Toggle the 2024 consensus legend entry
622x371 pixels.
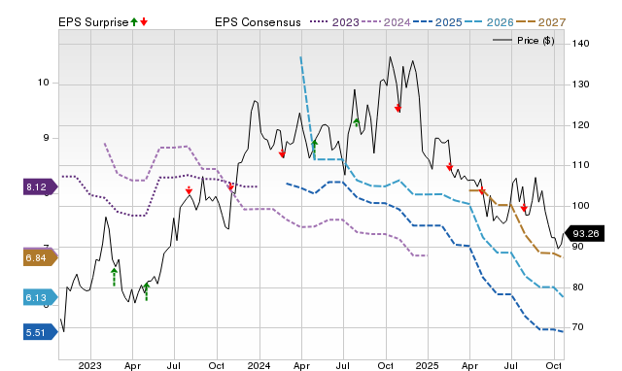click(x=386, y=22)
